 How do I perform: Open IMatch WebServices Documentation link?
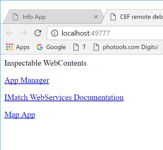click(64, 97)
